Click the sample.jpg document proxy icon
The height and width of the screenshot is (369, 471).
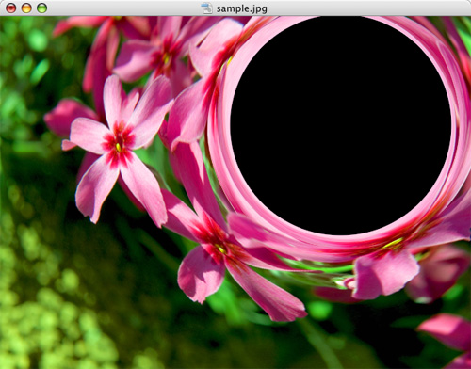207,8
